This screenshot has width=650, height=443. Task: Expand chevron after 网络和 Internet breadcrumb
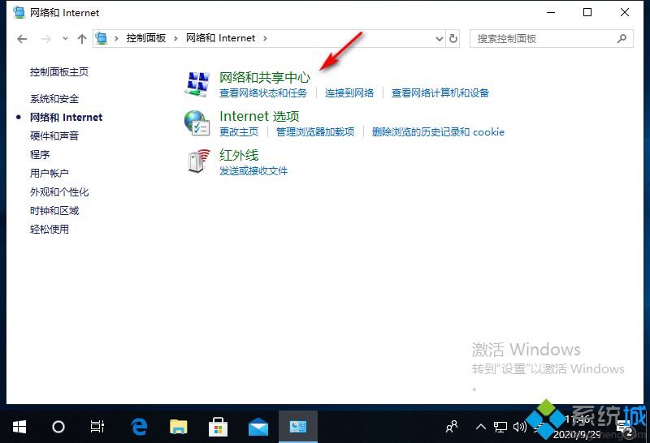(x=265, y=38)
